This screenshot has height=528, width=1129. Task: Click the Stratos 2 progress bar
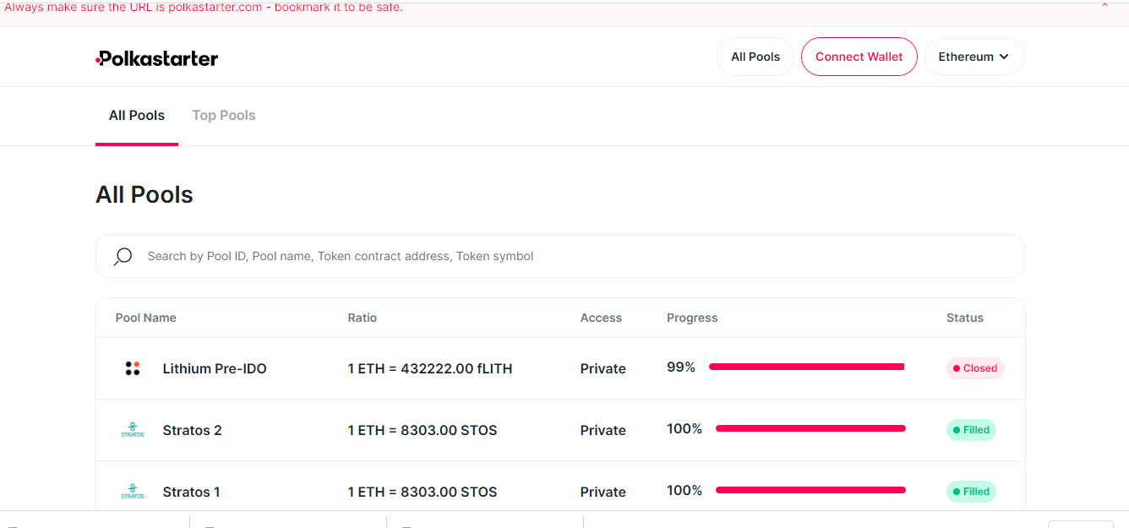click(810, 428)
